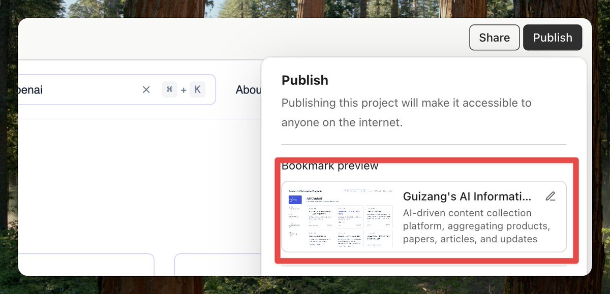
Task: Click the forest desktop wallpaper outside the window
Action: [305, 8]
